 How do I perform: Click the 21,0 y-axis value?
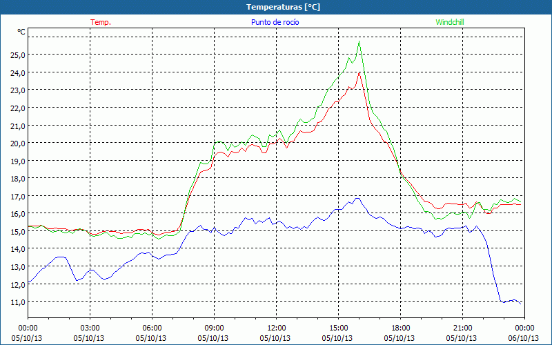(18, 126)
